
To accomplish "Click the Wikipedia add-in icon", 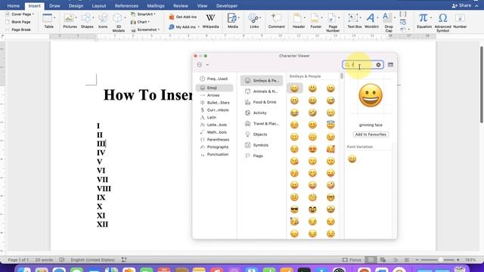I will pyautogui.click(x=210, y=21).
